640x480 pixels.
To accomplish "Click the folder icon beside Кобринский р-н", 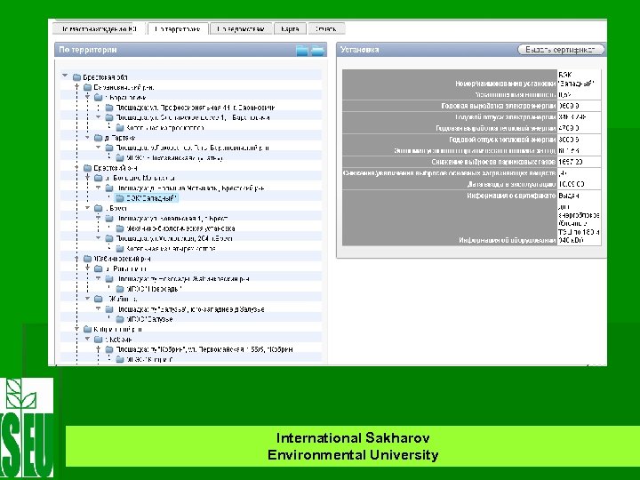I will tap(87, 329).
